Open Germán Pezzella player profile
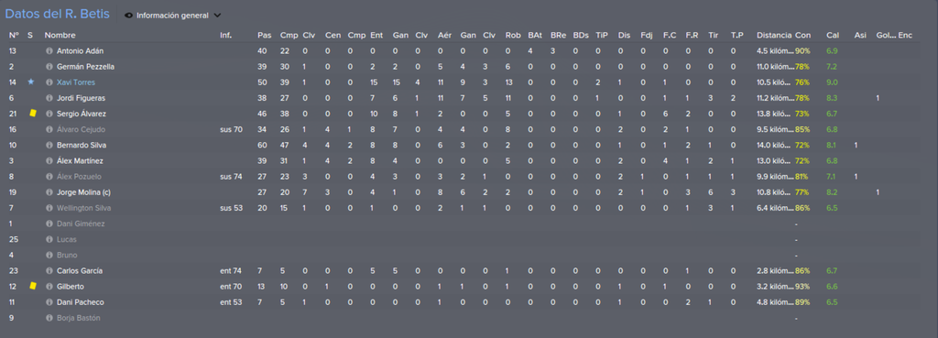 (x=85, y=67)
